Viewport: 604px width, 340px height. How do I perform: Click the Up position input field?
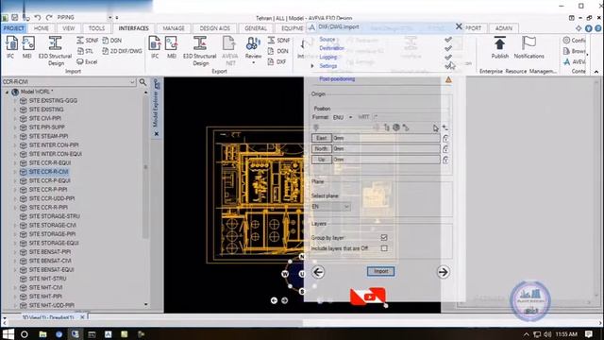(386, 160)
